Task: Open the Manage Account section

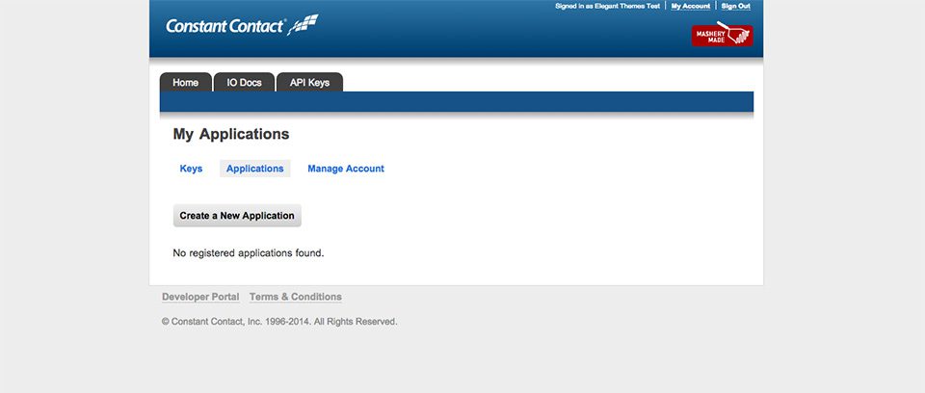Action: point(346,169)
